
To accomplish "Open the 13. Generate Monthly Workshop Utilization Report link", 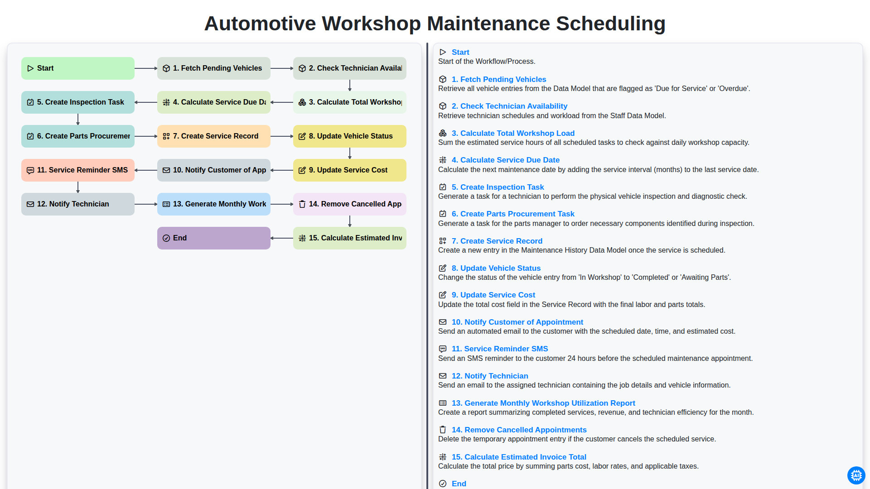I will (543, 403).
